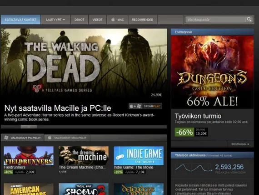Click the 2,593,256 players online count
This screenshot has height=195, width=259.
pos(229,167)
